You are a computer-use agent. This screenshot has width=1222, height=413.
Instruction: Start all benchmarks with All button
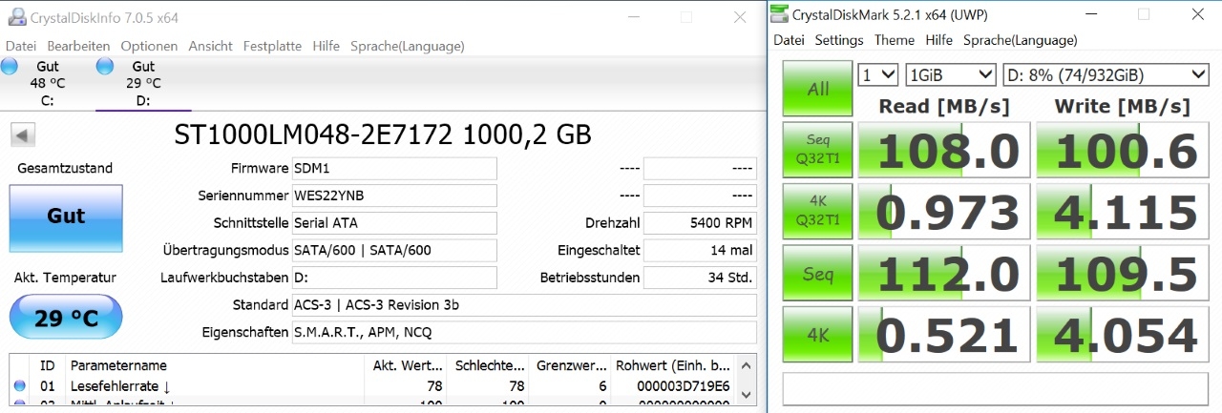coord(818,90)
